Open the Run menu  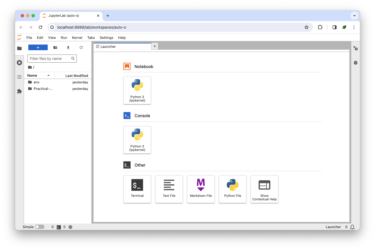point(64,38)
